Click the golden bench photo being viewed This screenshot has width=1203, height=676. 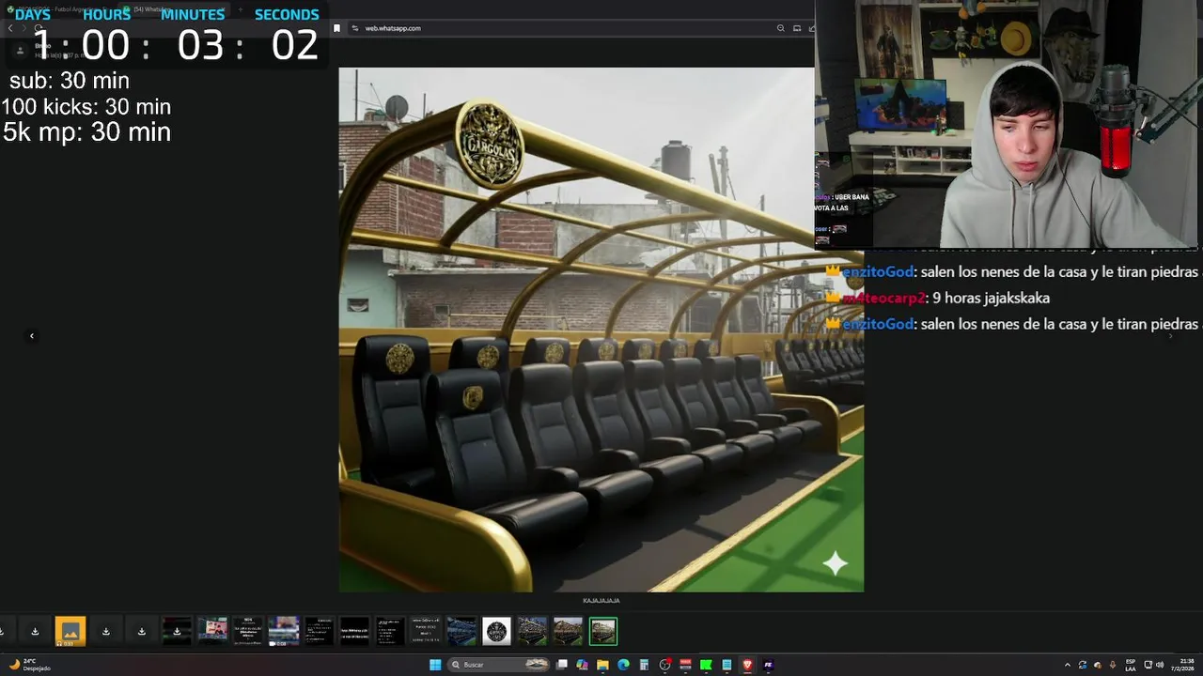601,330
